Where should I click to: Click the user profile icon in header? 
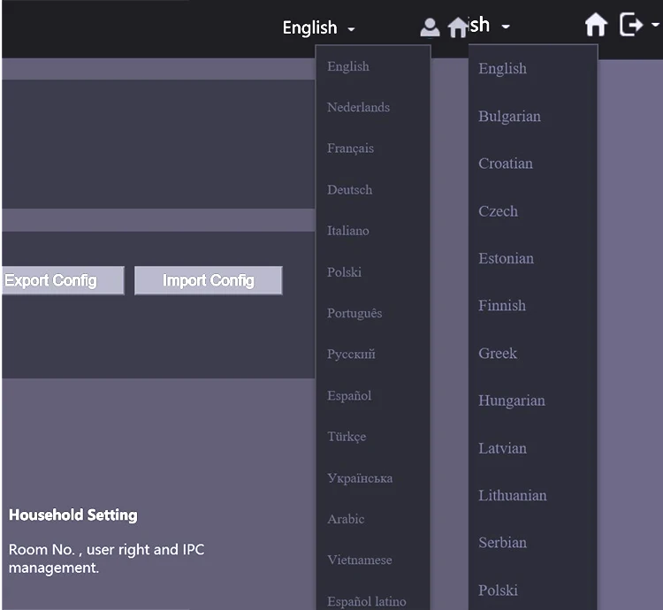pyautogui.click(x=430, y=27)
